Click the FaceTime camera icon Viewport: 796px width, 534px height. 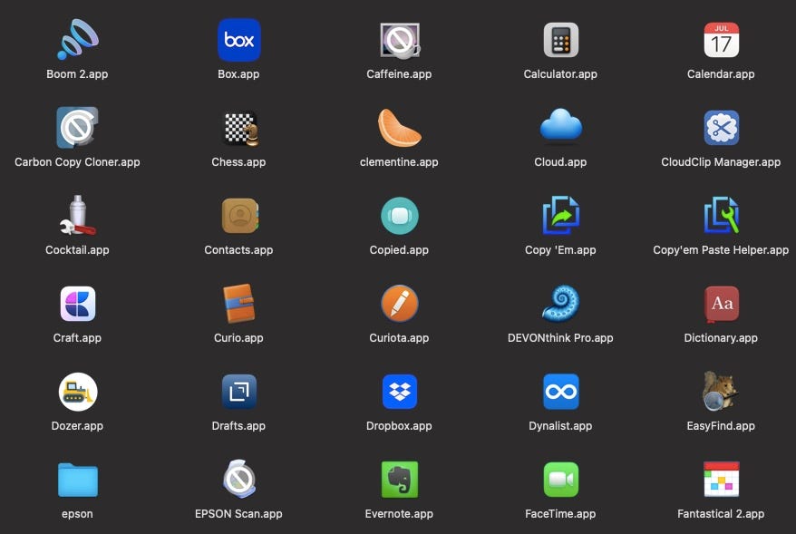tap(560, 480)
